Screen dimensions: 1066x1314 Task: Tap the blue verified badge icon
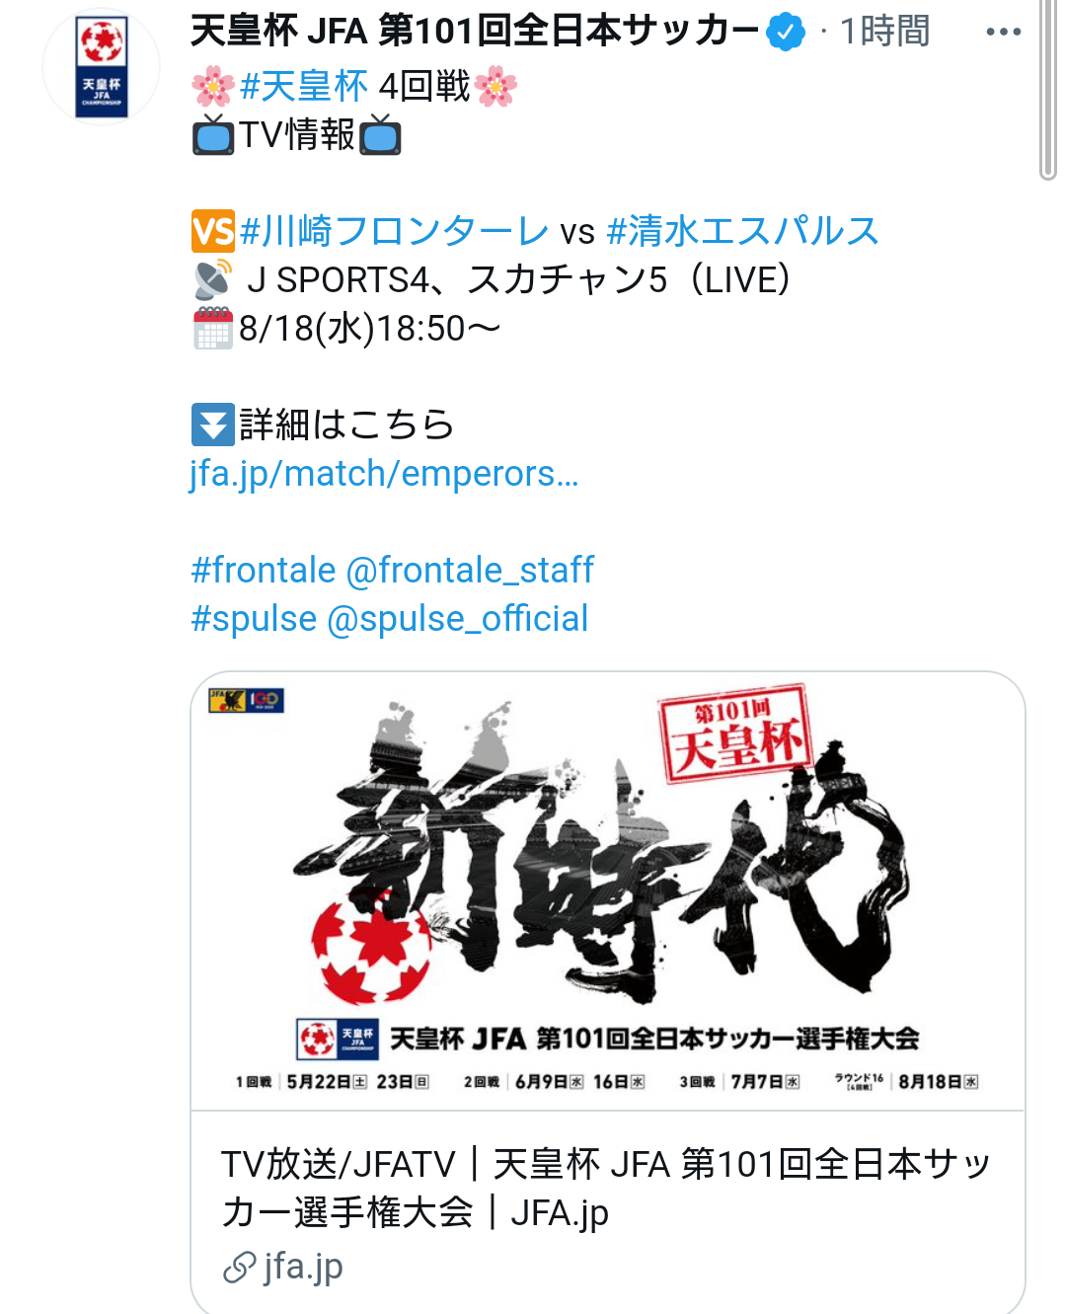(x=786, y=32)
